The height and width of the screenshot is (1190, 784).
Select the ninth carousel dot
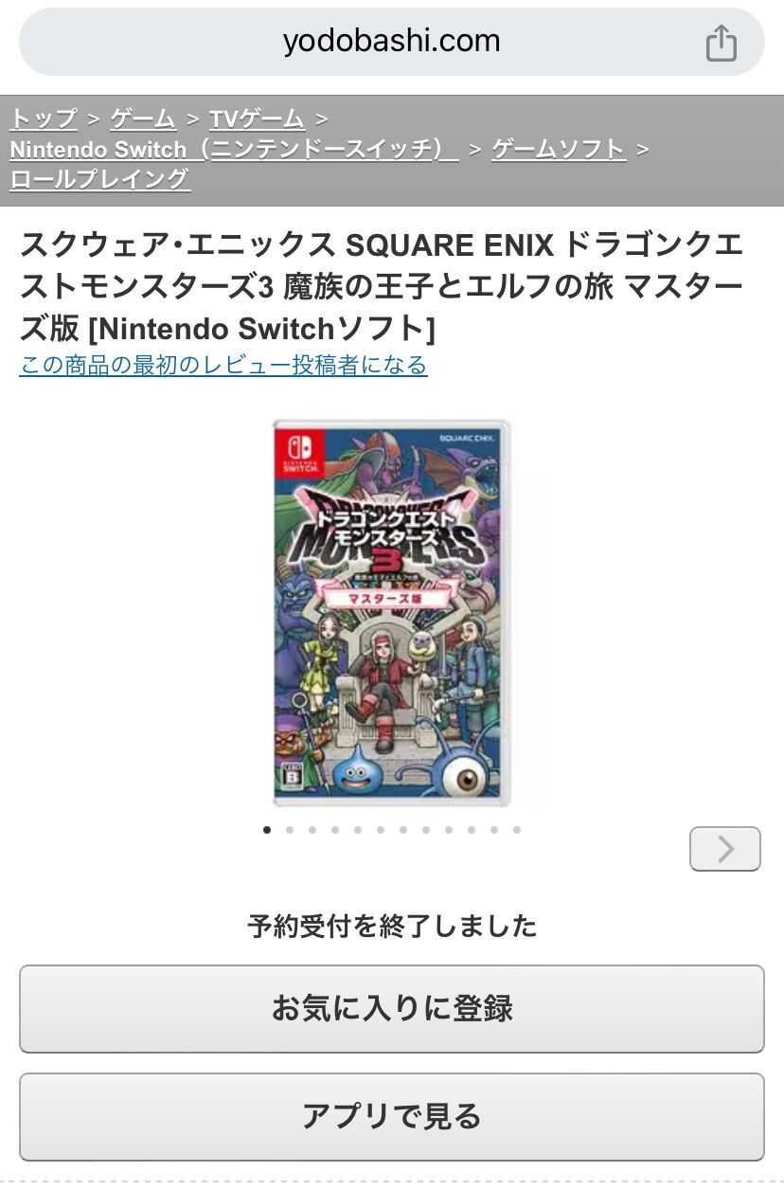tap(449, 830)
